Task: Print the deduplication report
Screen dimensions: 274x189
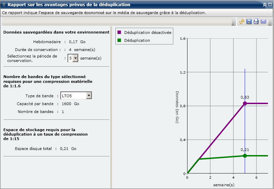Action: point(256,22)
